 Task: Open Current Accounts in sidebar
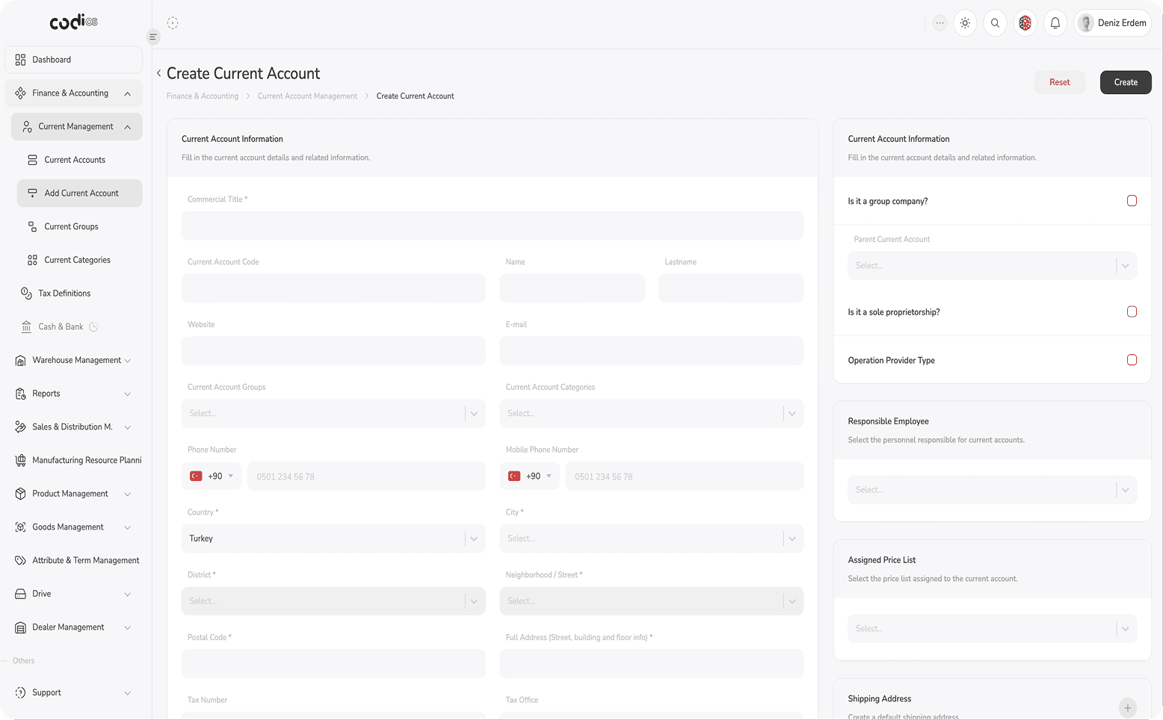tap(79, 160)
